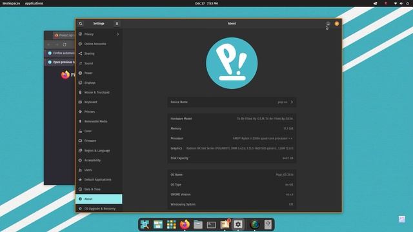Click Firefox automatic notification bar
Image resolution: width=413 pixels, height=232 pixels.
[x=60, y=53]
